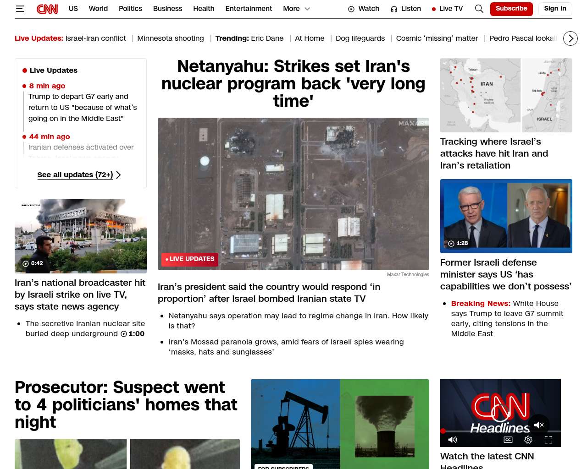Click the CNN logo
Image resolution: width=587 pixels, height=469 pixels.
[x=47, y=9]
